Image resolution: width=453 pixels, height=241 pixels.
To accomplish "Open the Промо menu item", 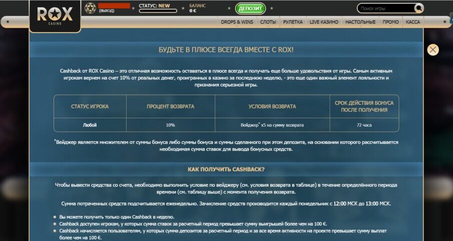I will pos(390,22).
